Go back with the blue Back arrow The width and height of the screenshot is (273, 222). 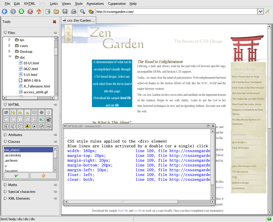[x=5, y=12]
